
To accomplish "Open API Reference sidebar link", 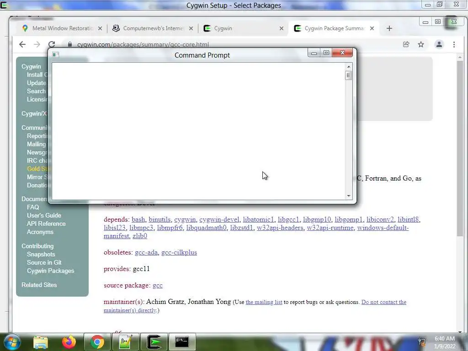I will pos(46,223).
